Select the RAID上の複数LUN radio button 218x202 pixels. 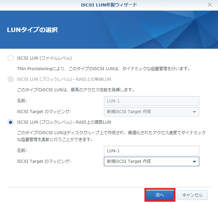tap(11, 122)
